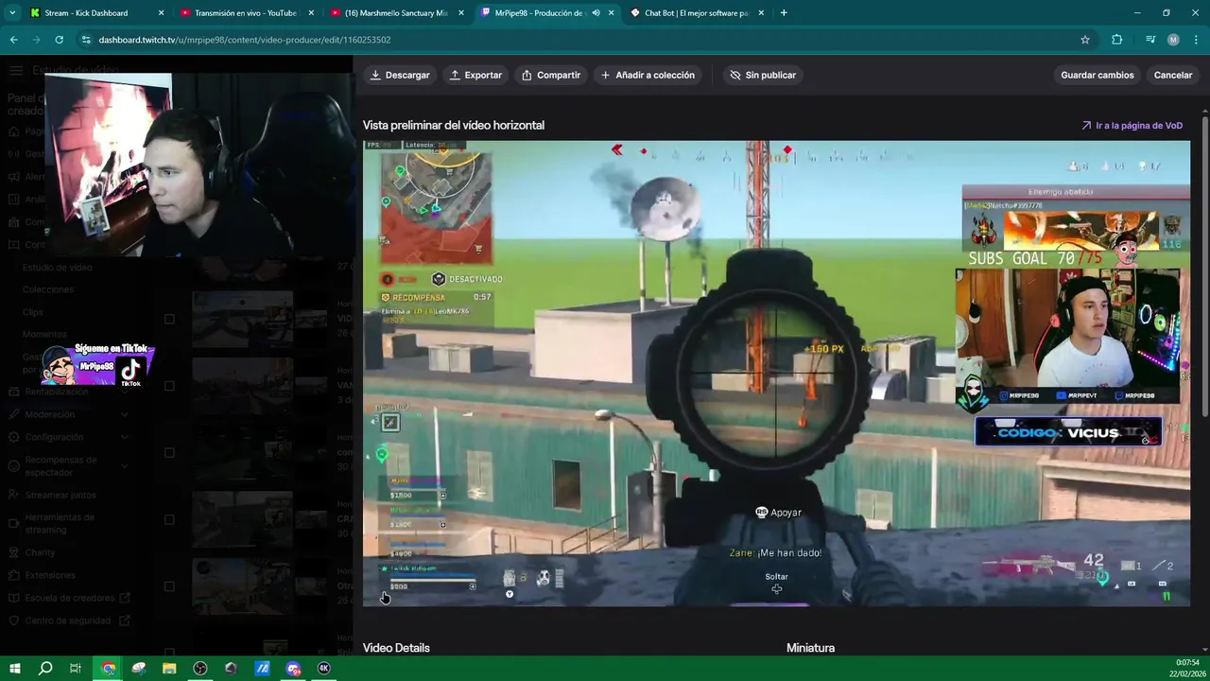Image resolution: width=1210 pixels, height=681 pixels.
Task: Follow the Ir a la página de VoD link
Action: click(1132, 125)
